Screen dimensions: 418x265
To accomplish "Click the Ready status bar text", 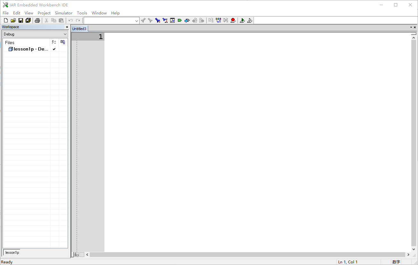I will click(x=7, y=262).
